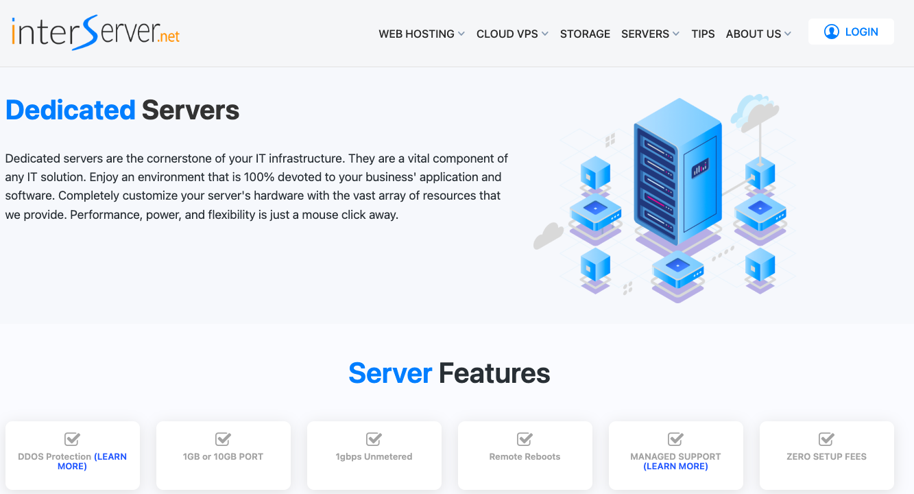914x494 pixels.
Task: Click the 1GB or 10GB PORT checkmark icon
Action: (x=223, y=439)
